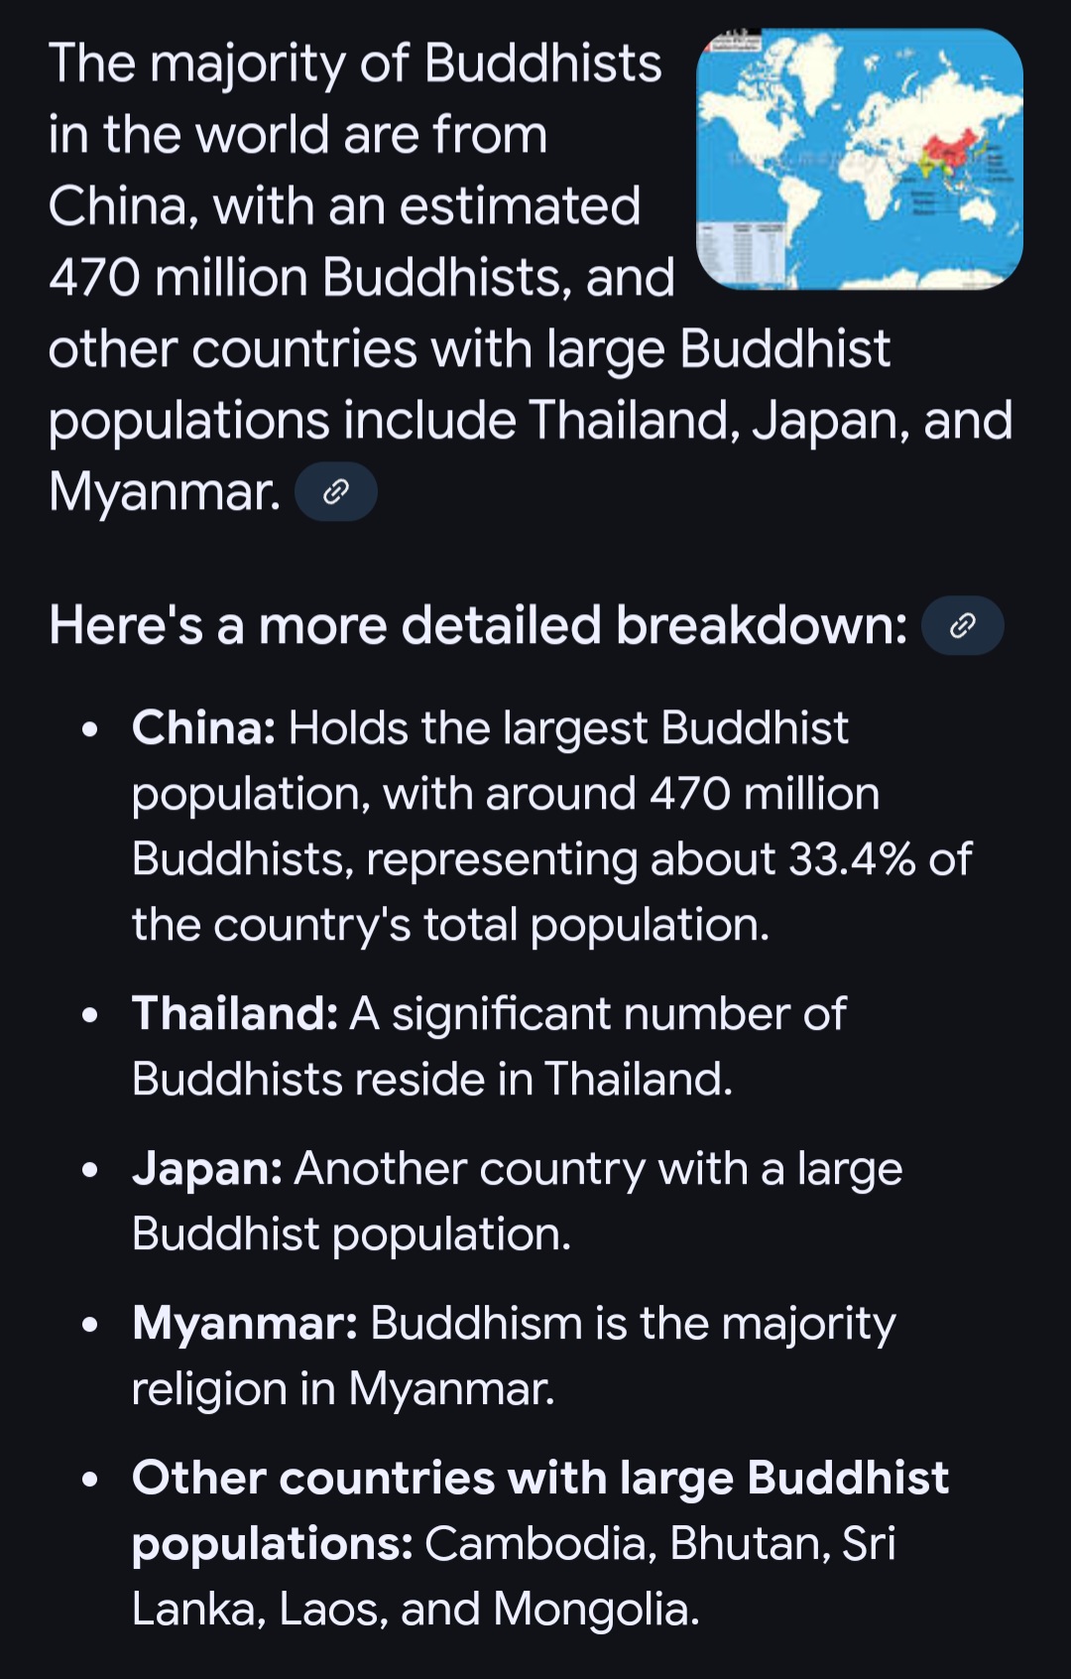Click the bold 'Japan:' label
The width and height of the screenshot is (1071, 1679).
pyautogui.click(x=207, y=1169)
